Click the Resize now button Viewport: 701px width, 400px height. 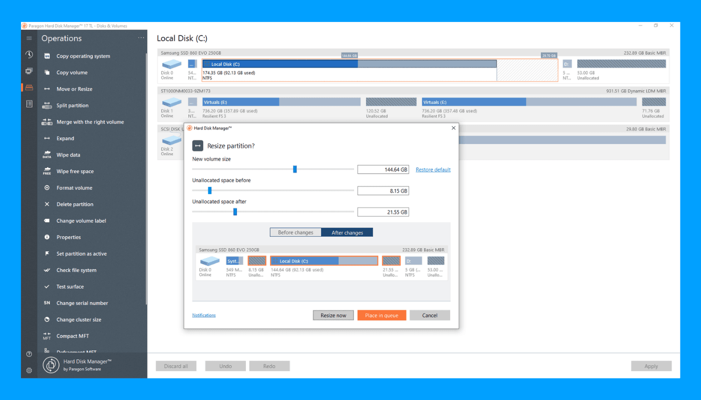tap(333, 315)
